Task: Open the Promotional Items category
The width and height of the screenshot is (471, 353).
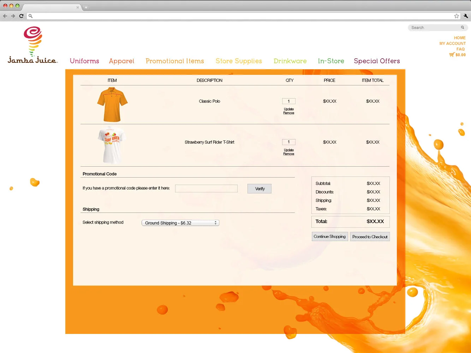Action: point(175,61)
